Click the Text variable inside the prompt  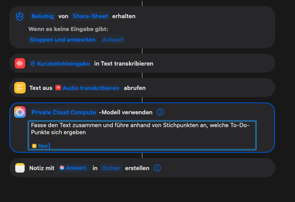(40, 146)
